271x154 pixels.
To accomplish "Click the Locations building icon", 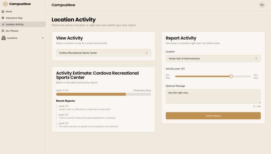I will click(3, 38).
